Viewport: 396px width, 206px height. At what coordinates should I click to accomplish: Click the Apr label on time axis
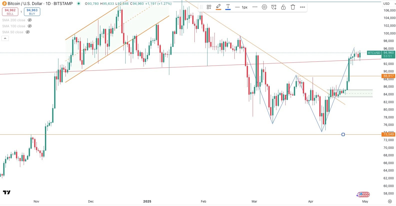click(x=311, y=201)
